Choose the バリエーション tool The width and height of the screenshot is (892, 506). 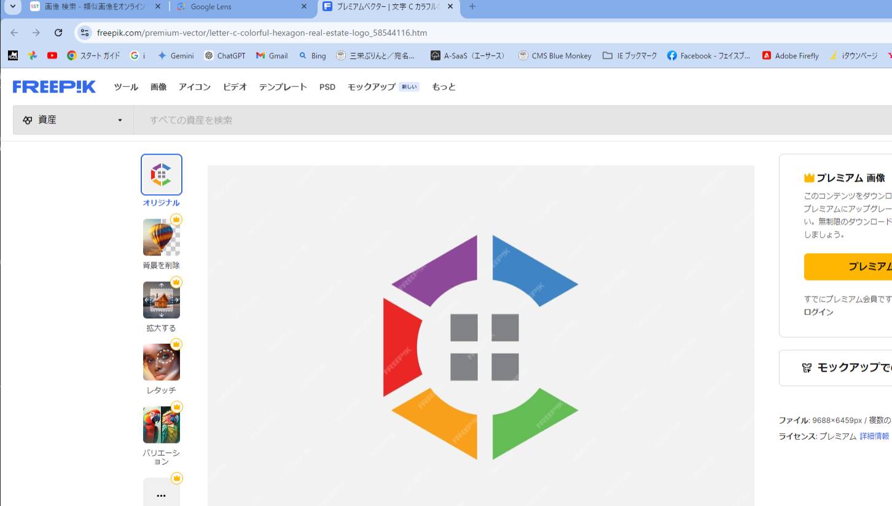(162, 425)
